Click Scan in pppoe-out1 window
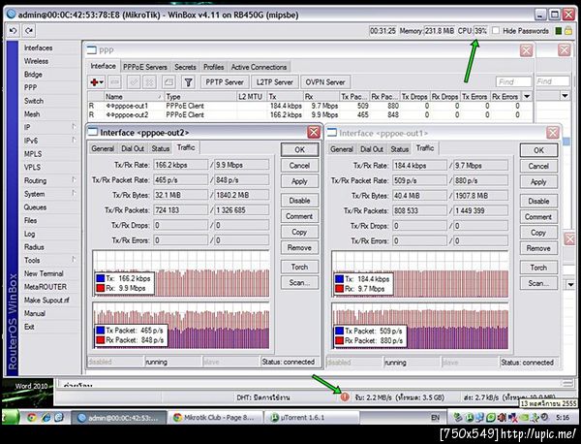This screenshot has height=444, width=581. tap(538, 283)
